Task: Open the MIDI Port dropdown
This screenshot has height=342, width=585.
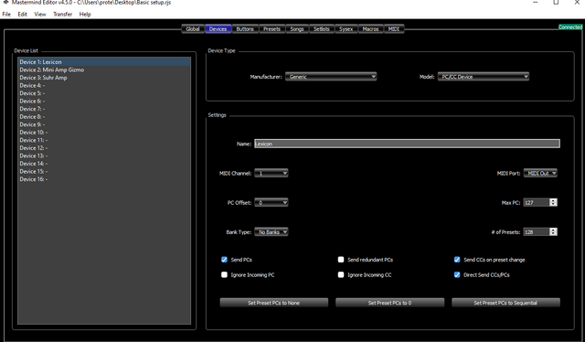Action: coord(540,173)
